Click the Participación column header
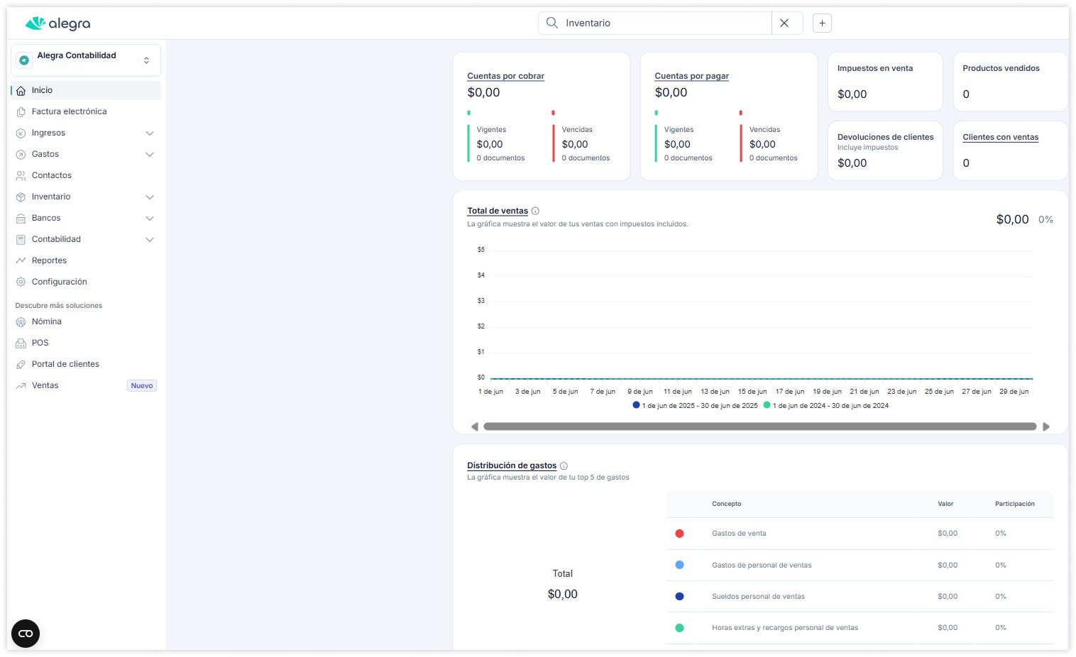The height and width of the screenshot is (657, 1076). tap(1014, 504)
